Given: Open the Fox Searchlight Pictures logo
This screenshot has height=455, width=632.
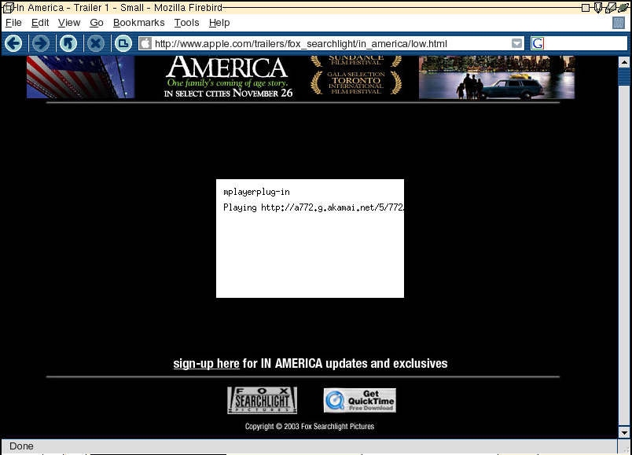Looking at the screenshot, I should [x=262, y=400].
